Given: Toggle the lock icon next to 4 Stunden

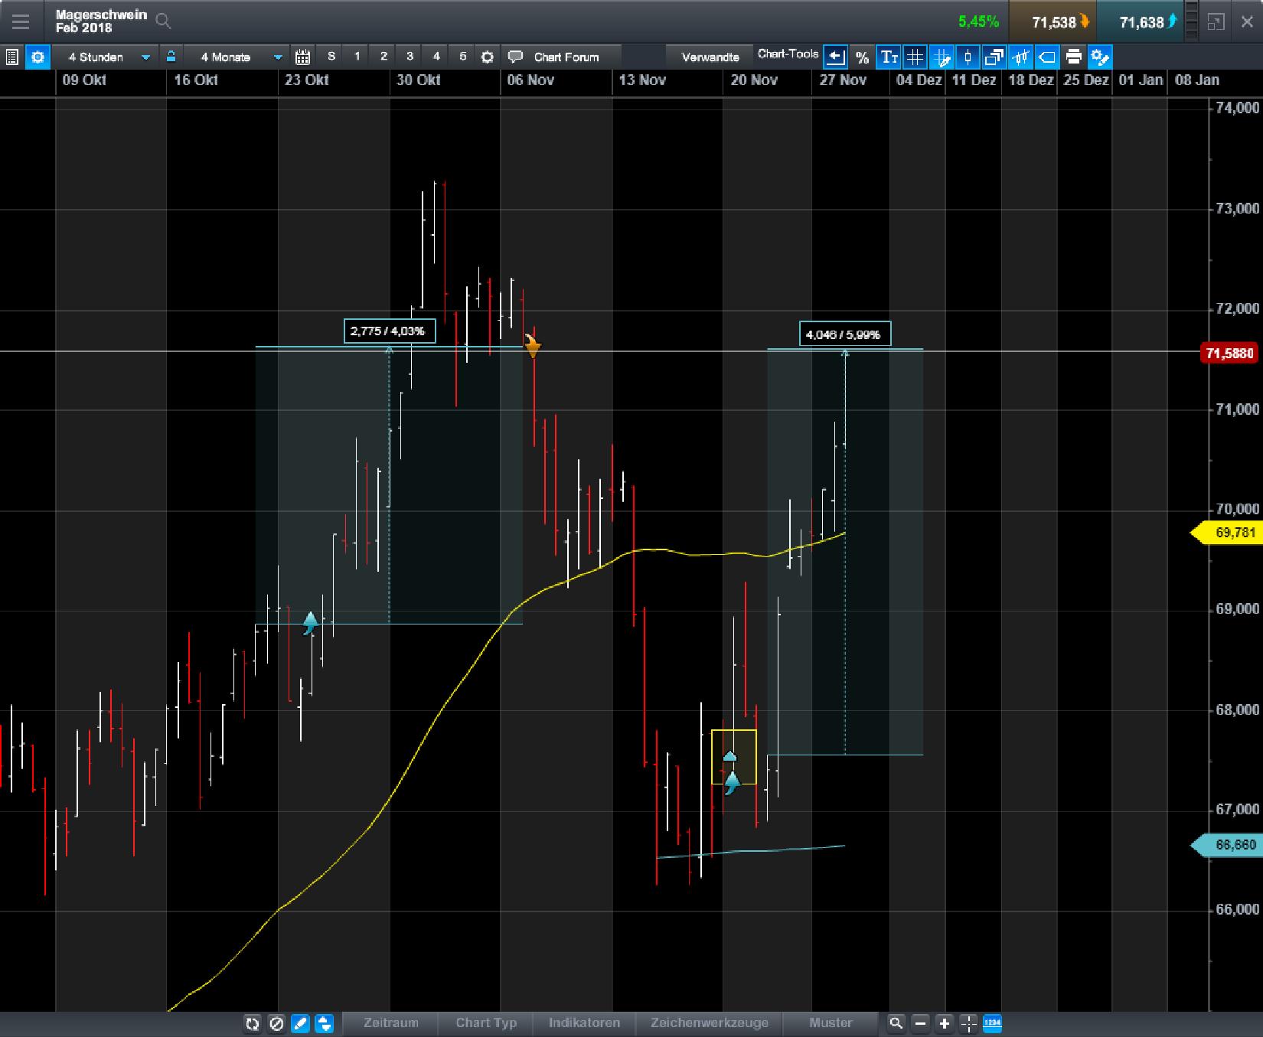Looking at the screenshot, I should pyautogui.click(x=171, y=56).
